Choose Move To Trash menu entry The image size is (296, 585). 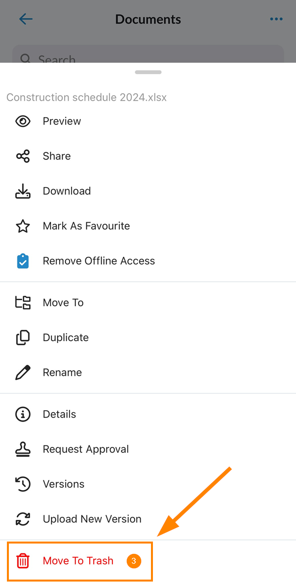coord(80,561)
